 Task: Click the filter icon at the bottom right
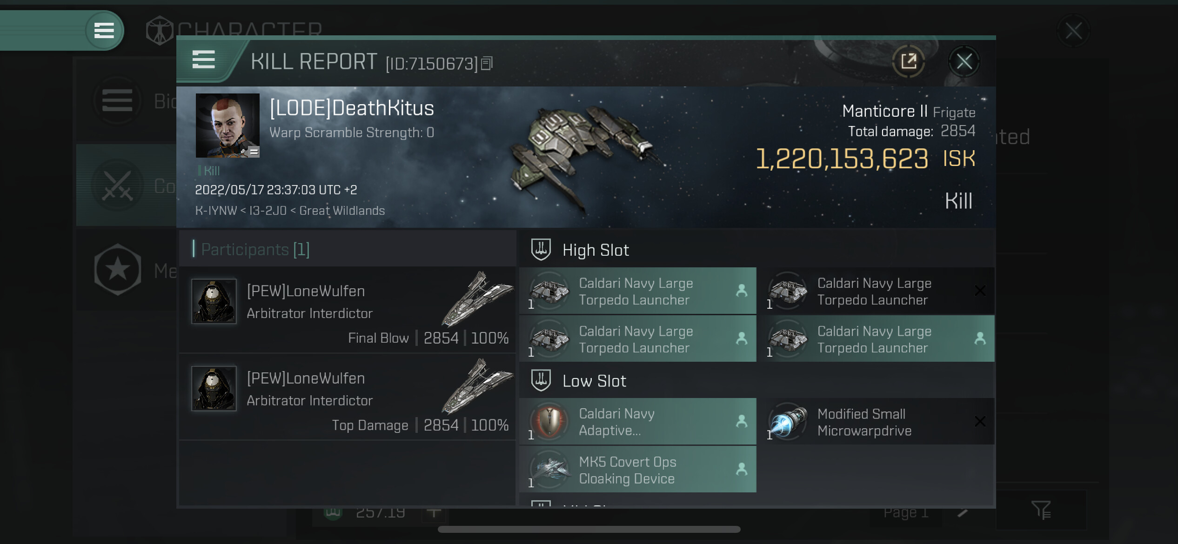pyautogui.click(x=1041, y=511)
